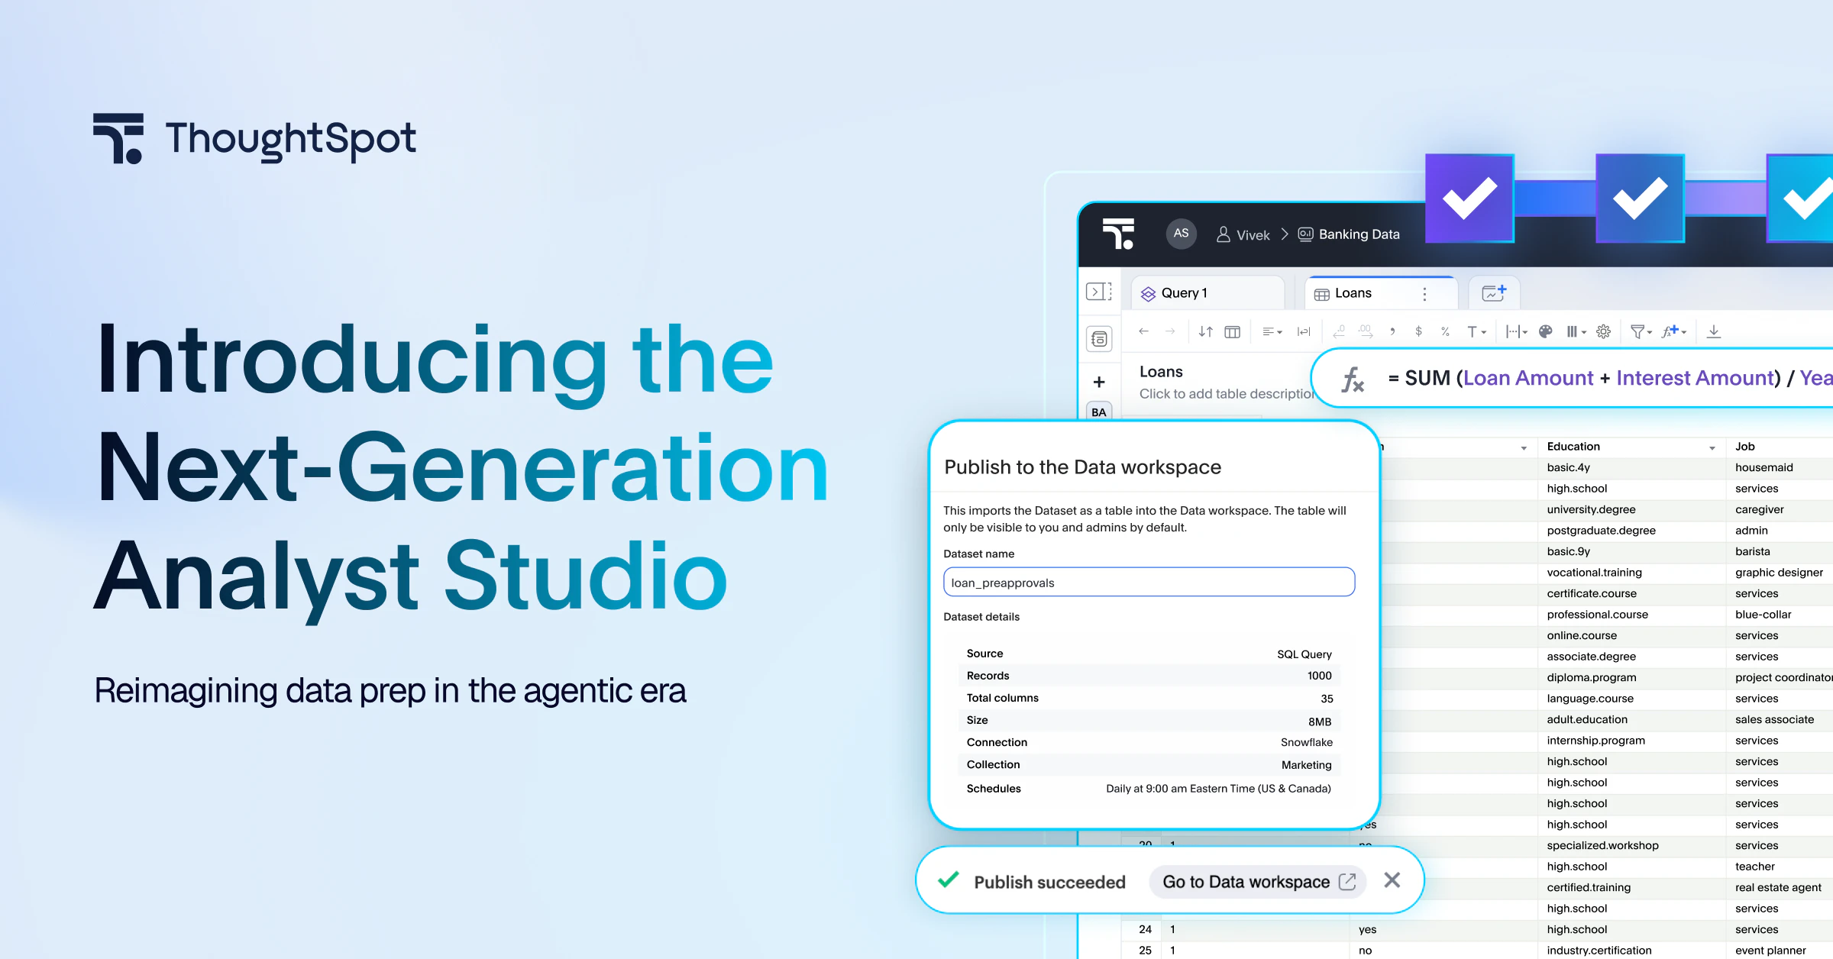This screenshot has width=1833, height=959.
Task: Click the fx formula bar
Action: click(x=1573, y=378)
